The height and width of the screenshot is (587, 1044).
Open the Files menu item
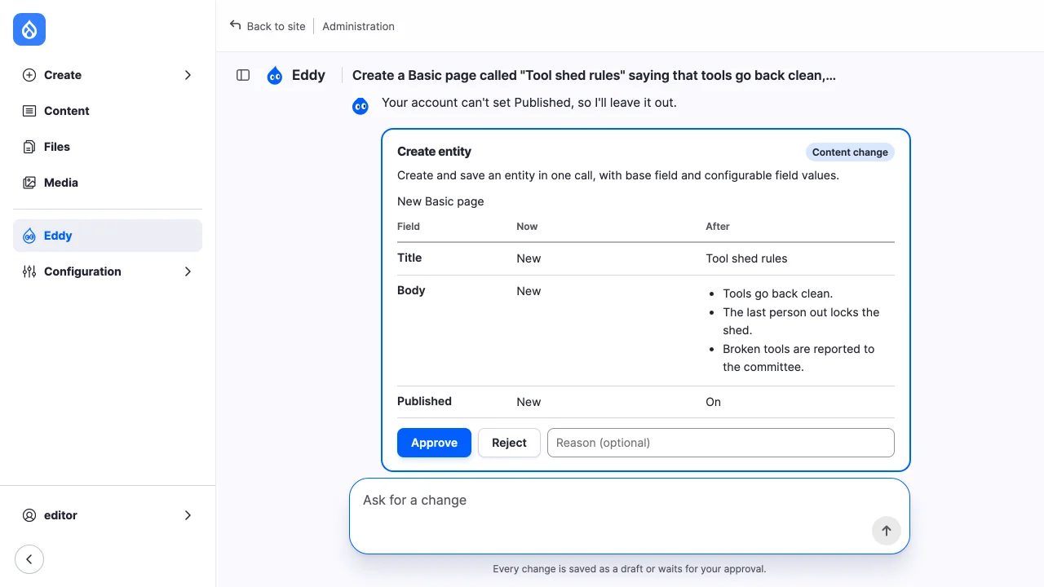click(x=108, y=147)
